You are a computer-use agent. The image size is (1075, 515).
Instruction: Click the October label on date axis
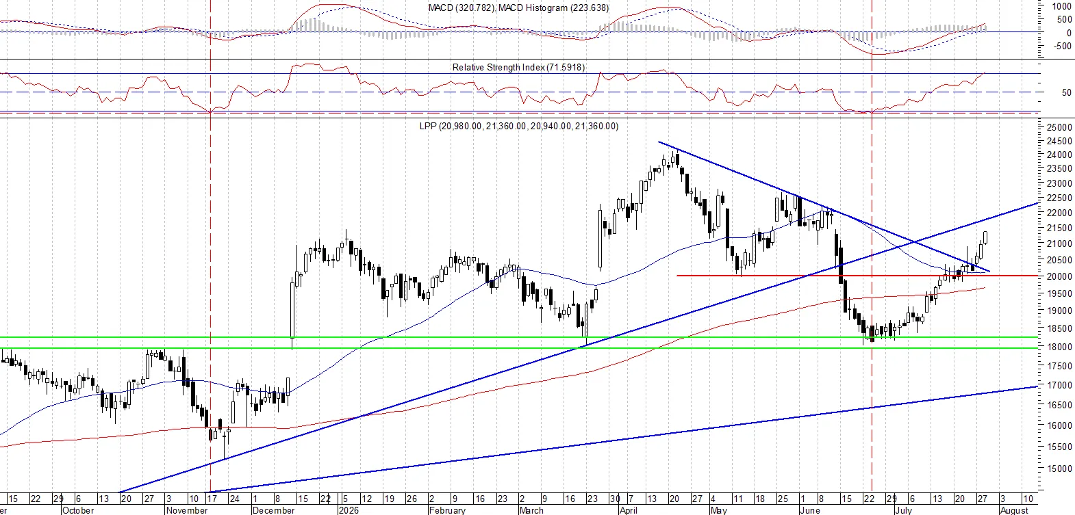(x=78, y=510)
